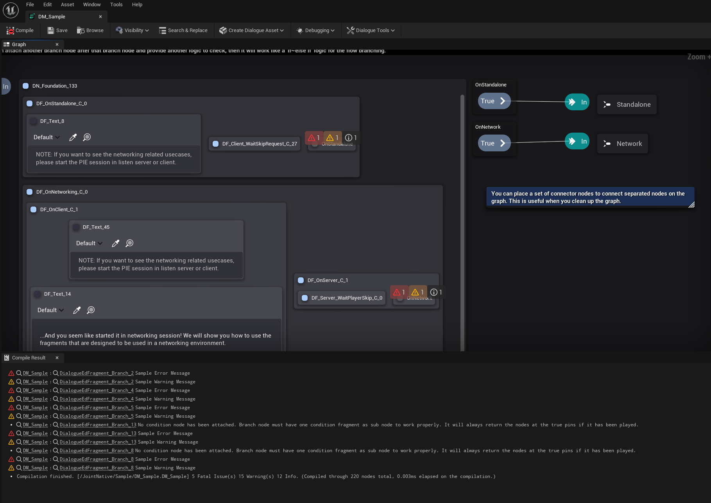Click magnifier icon in DF_Text_45 node
The width and height of the screenshot is (711, 503).
[x=129, y=243]
